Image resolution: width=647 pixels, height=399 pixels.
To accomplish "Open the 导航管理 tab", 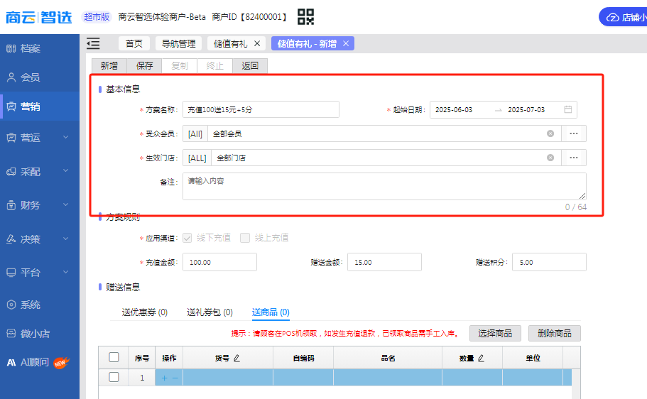I will pyautogui.click(x=178, y=43).
